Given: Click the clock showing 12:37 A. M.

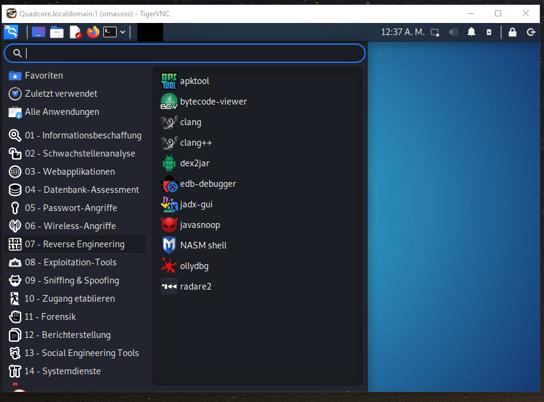Looking at the screenshot, I should point(403,32).
